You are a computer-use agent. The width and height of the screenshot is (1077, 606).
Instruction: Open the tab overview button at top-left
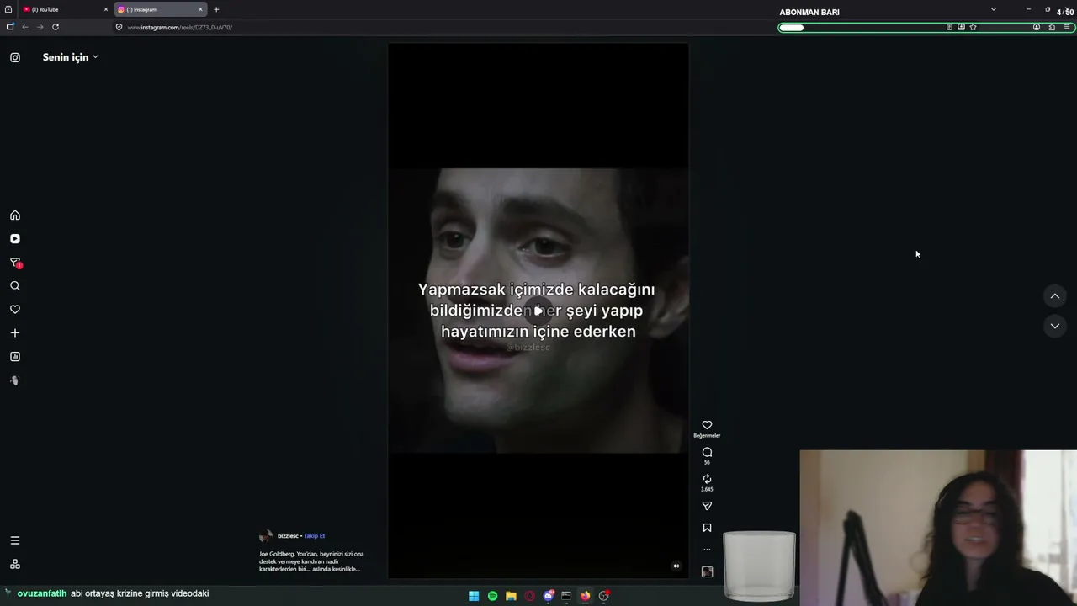8,9
